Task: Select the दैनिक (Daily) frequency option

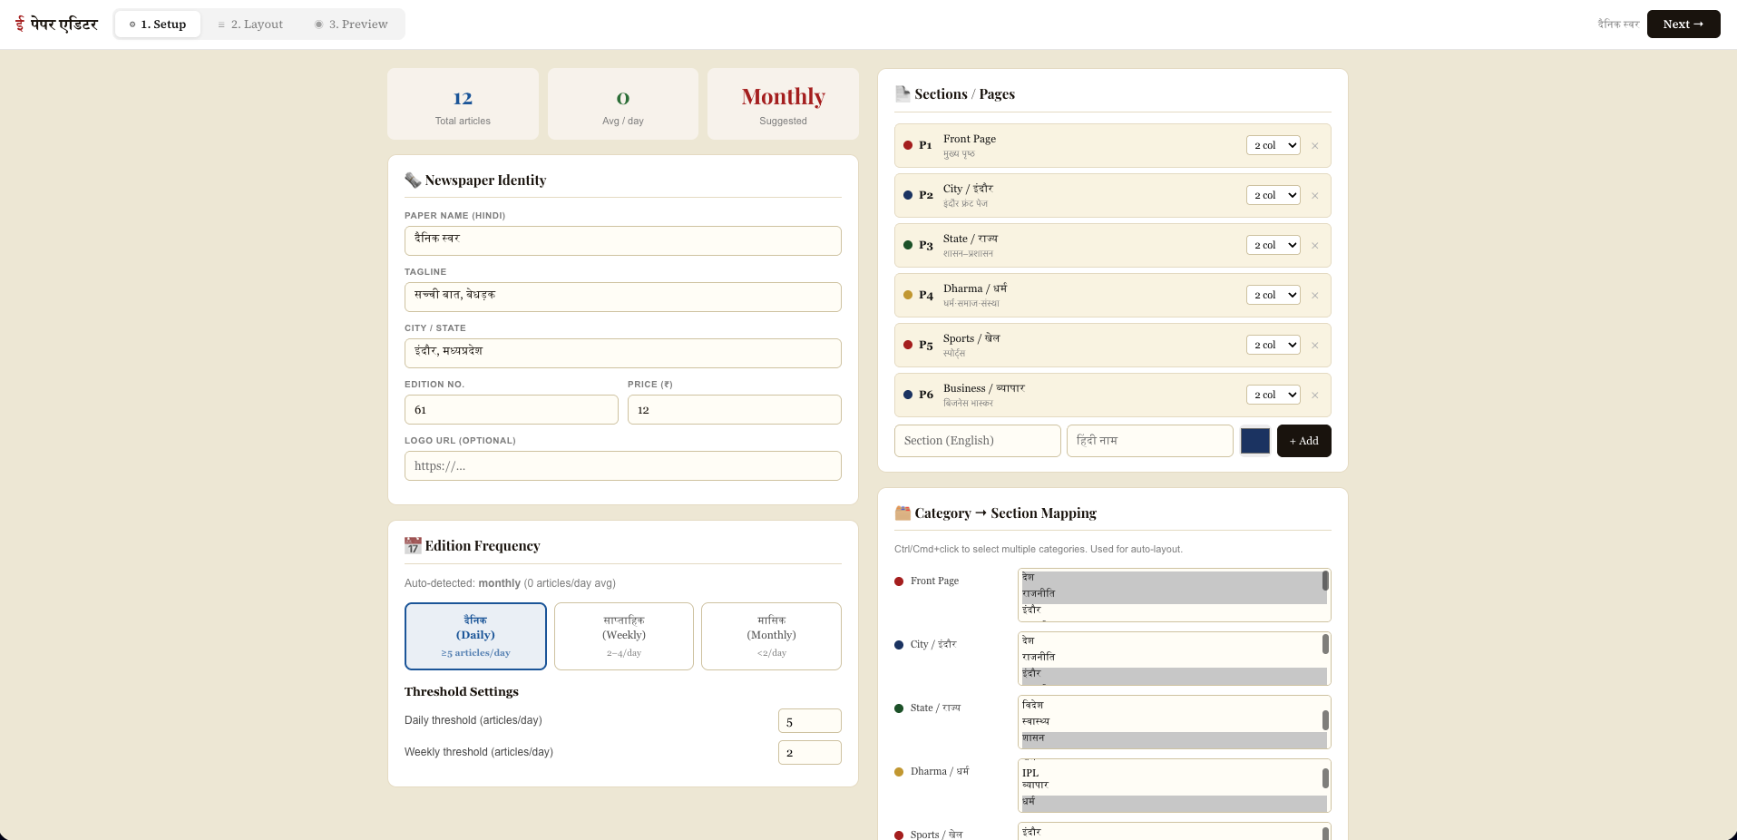Action: 475,636
